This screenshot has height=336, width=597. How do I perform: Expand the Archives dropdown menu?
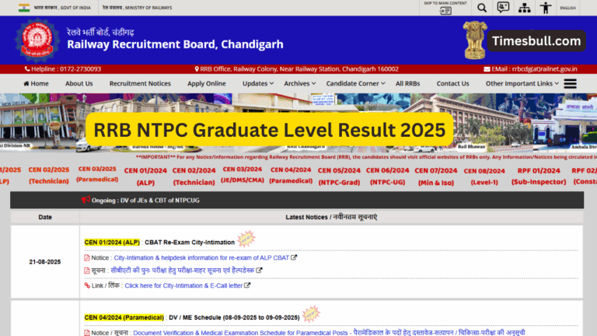click(x=299, y=83)
